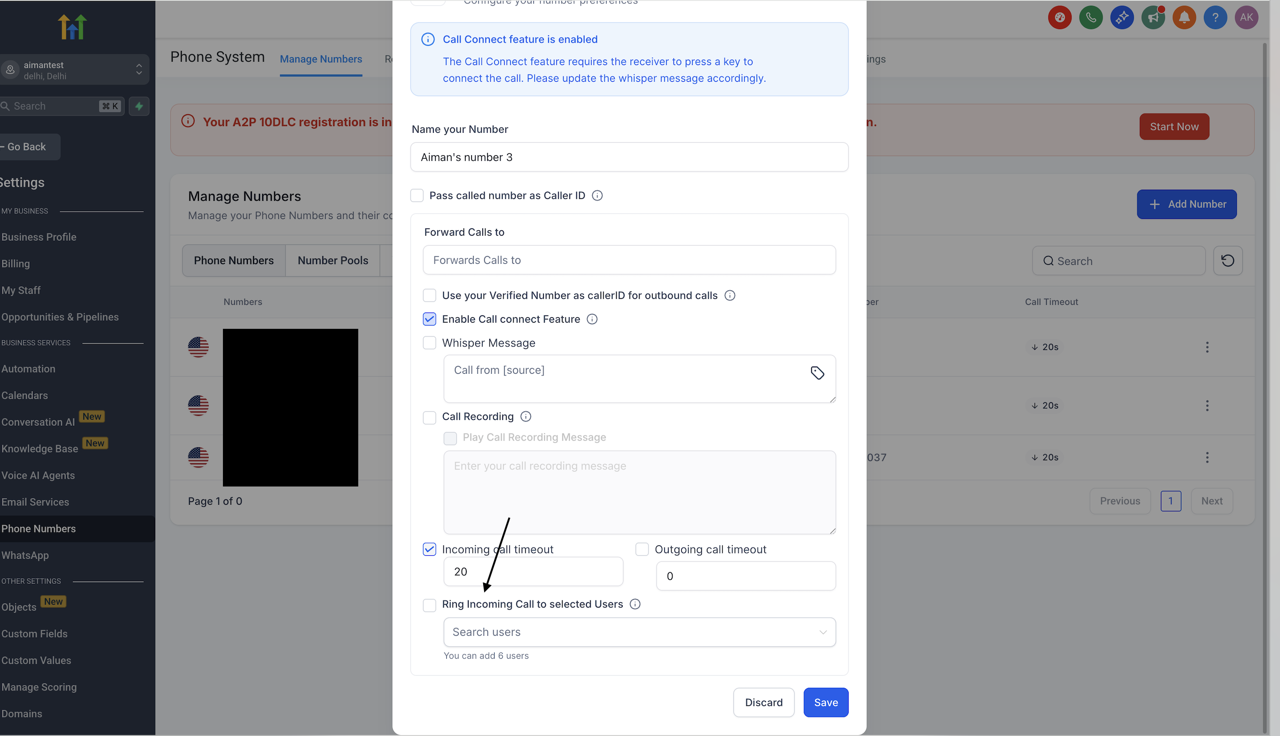Open three-dot menu for first number row
The height and width of the screenshot is (736, 1280).
(1207, 347)
